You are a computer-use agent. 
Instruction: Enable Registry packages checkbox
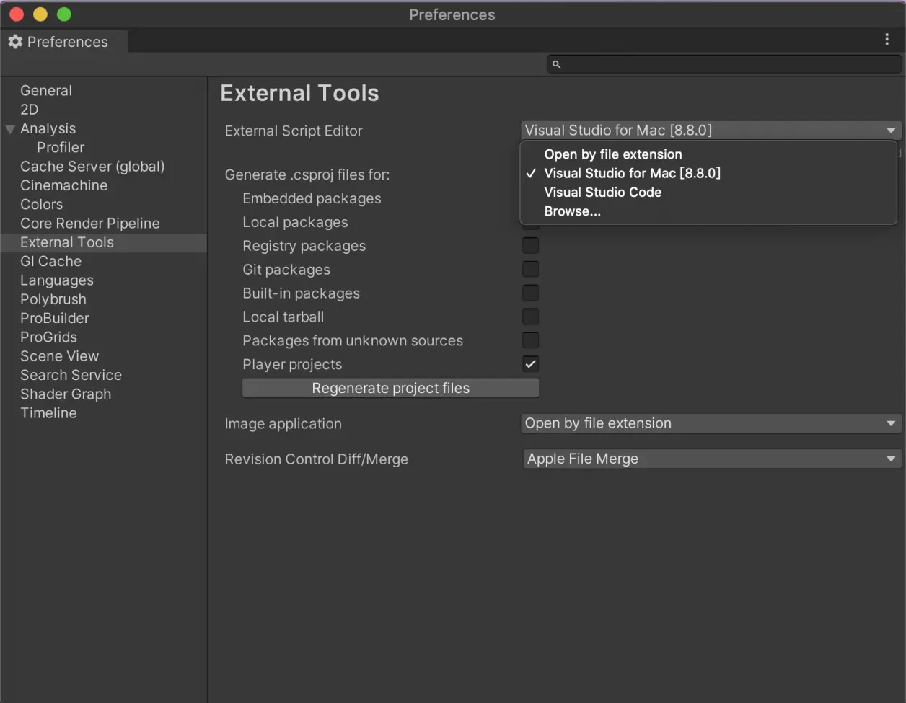pos(530,245)
